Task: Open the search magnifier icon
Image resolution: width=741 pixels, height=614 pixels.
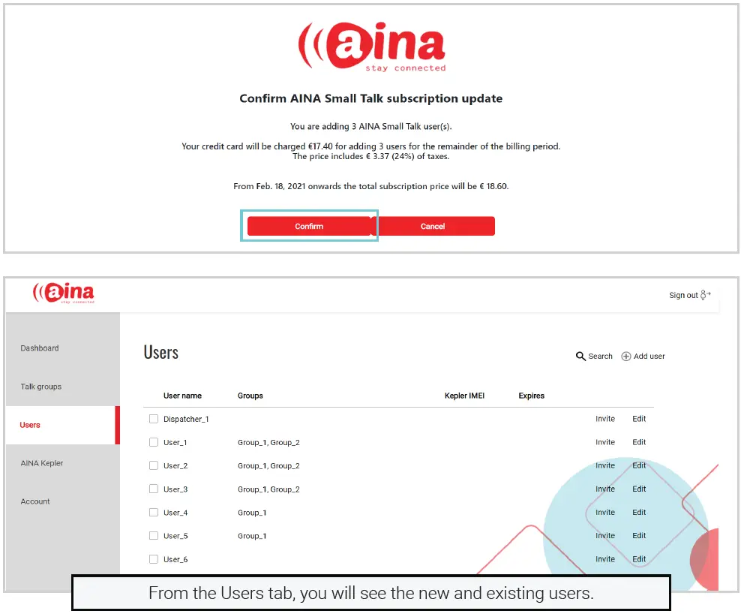Action: click(x=580, y=357)
